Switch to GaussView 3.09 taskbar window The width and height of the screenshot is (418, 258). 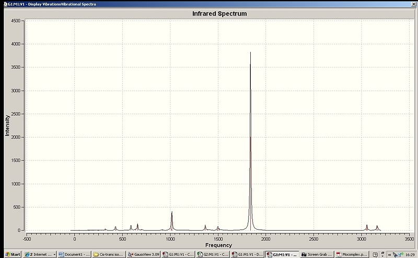pos(143,254)
